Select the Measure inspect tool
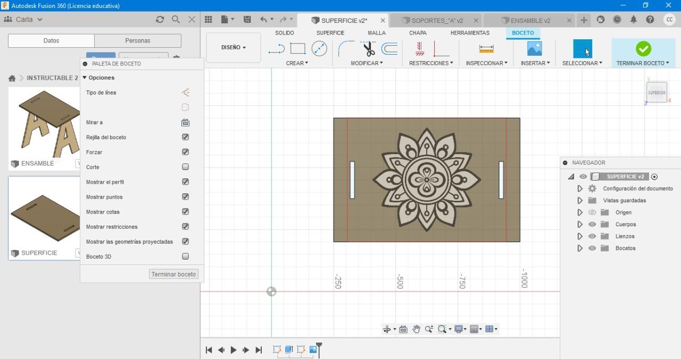Image resolution: width=681 pixels, height=359 pixels. [486, 49]
